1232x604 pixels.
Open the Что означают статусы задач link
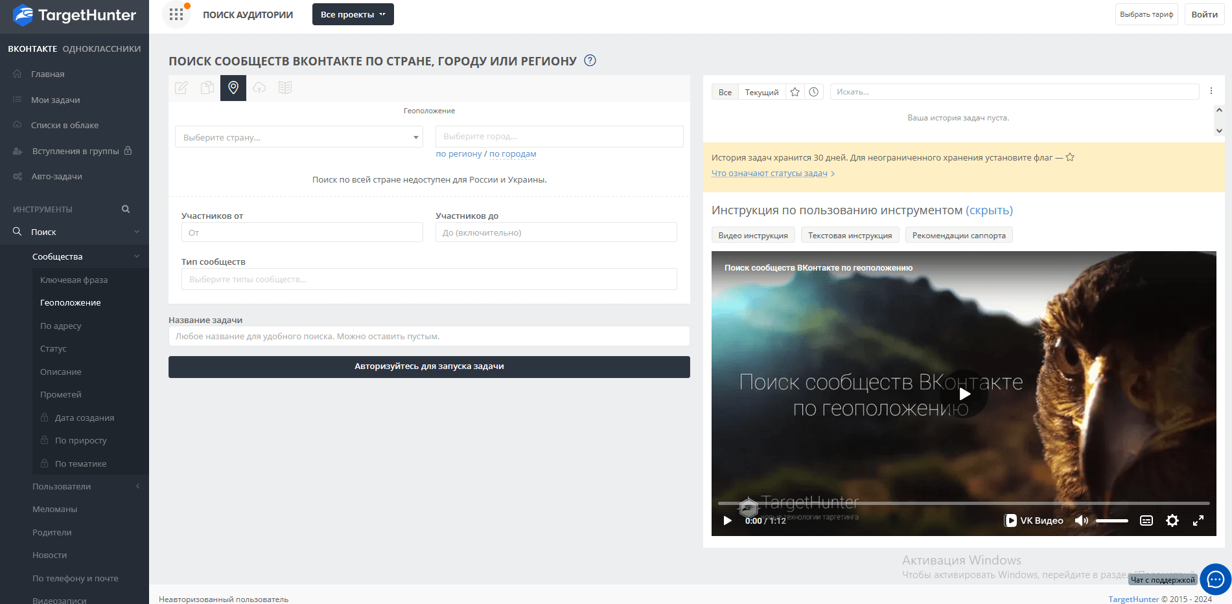click(x=769, y=173)
